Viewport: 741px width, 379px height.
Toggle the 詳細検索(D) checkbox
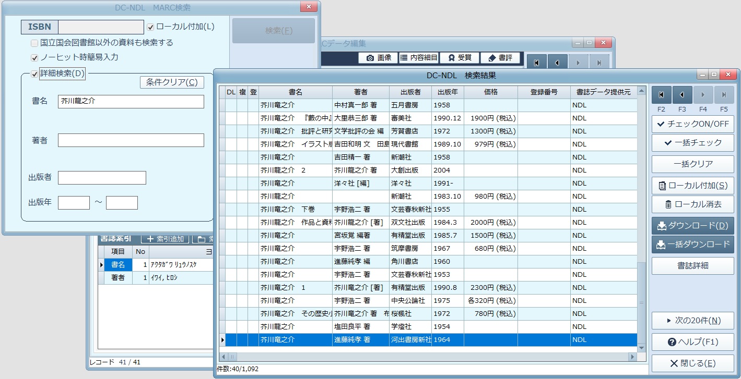point(35,74)
